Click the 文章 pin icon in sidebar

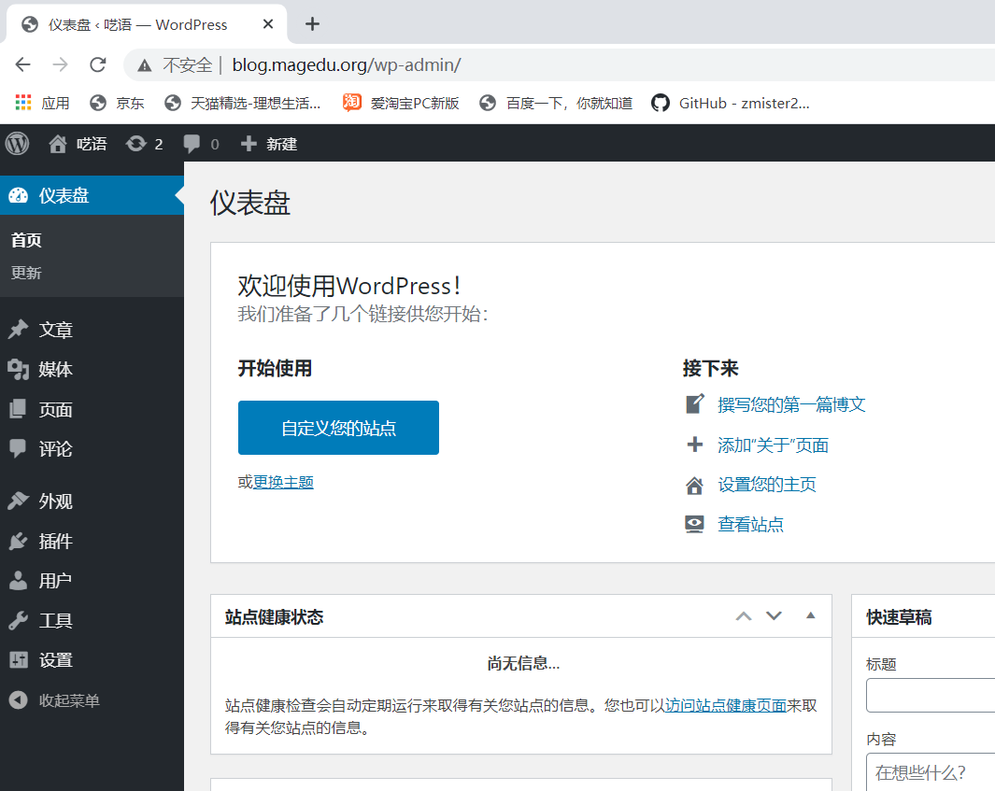pos(19,330)
